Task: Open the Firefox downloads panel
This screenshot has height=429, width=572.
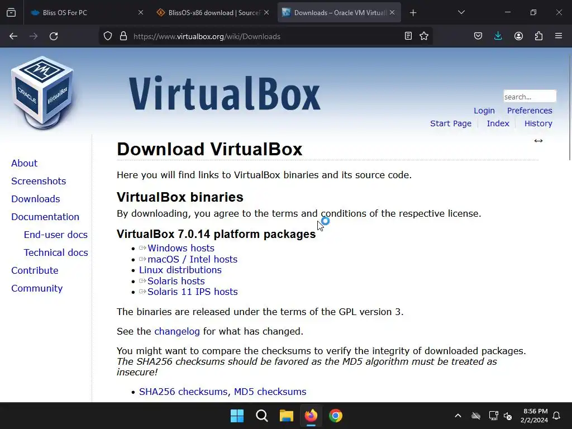Action: point(498,36)
